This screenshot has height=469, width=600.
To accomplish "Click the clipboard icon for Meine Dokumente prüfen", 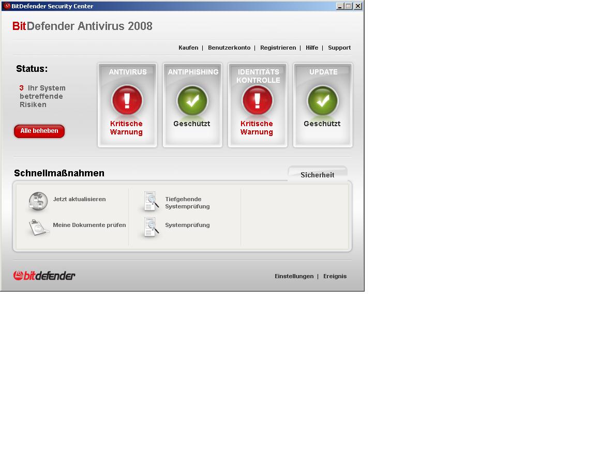I will point(38,227).
